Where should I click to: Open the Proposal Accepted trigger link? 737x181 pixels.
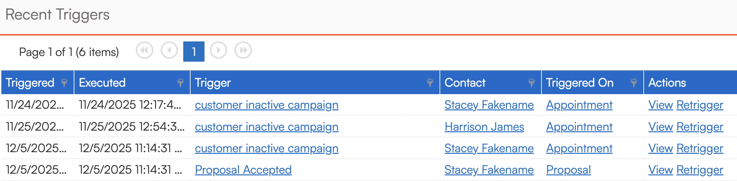point(243,170)
